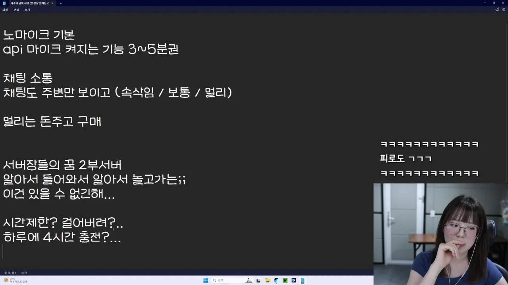Screen dimensions: 508x285
Task: Click the Notepad icon on the taskbar
Action: 302,280
